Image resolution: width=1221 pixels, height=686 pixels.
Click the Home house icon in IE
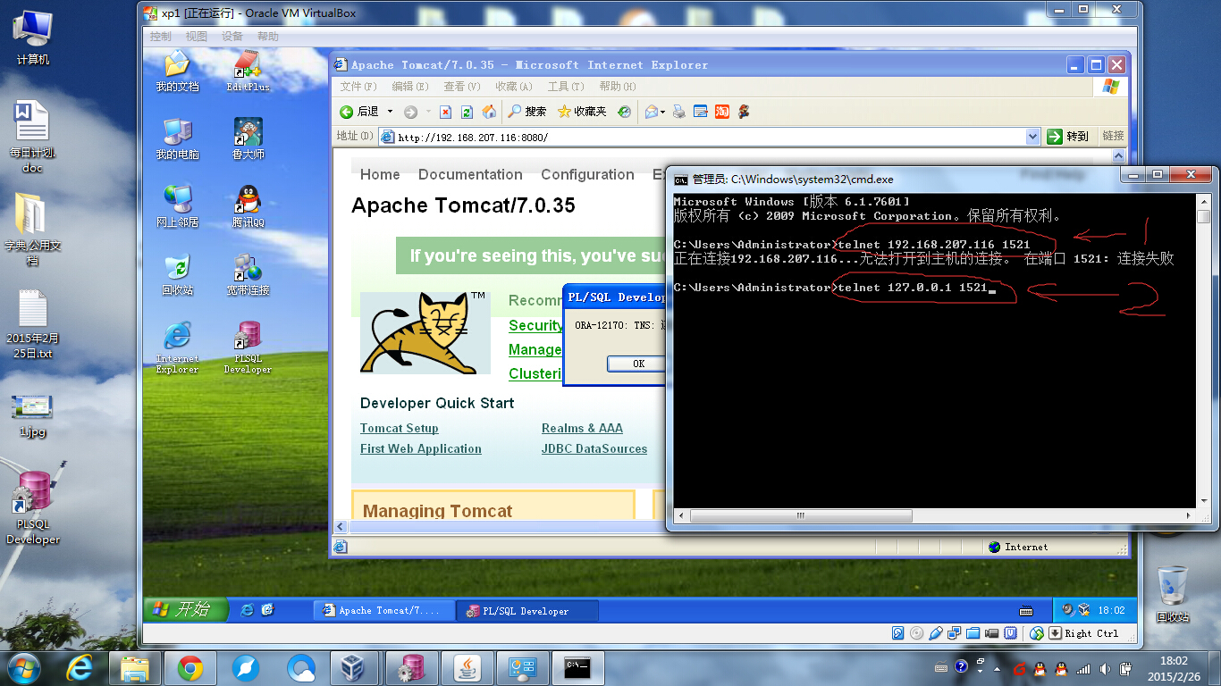[x=489, y=112]
